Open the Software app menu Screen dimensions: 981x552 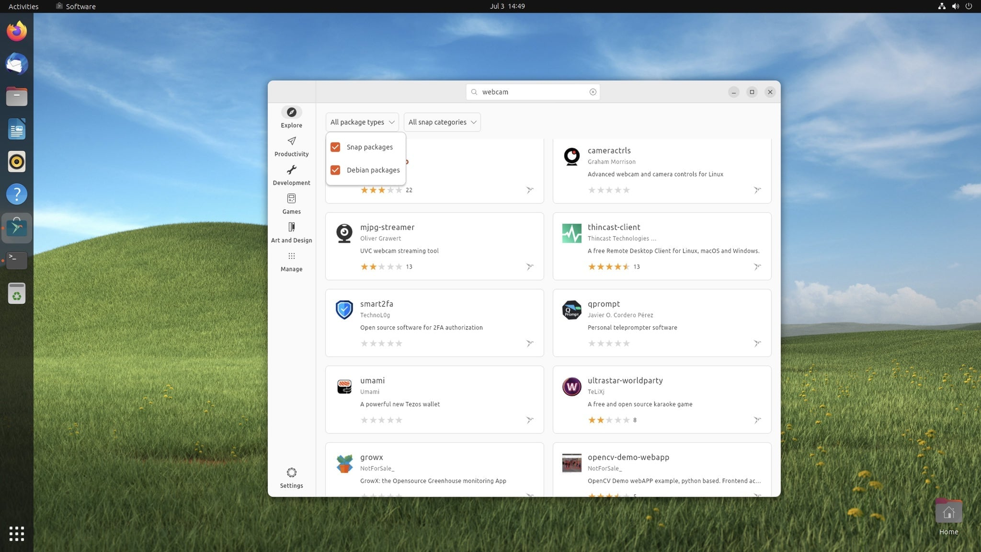(76, 6)
